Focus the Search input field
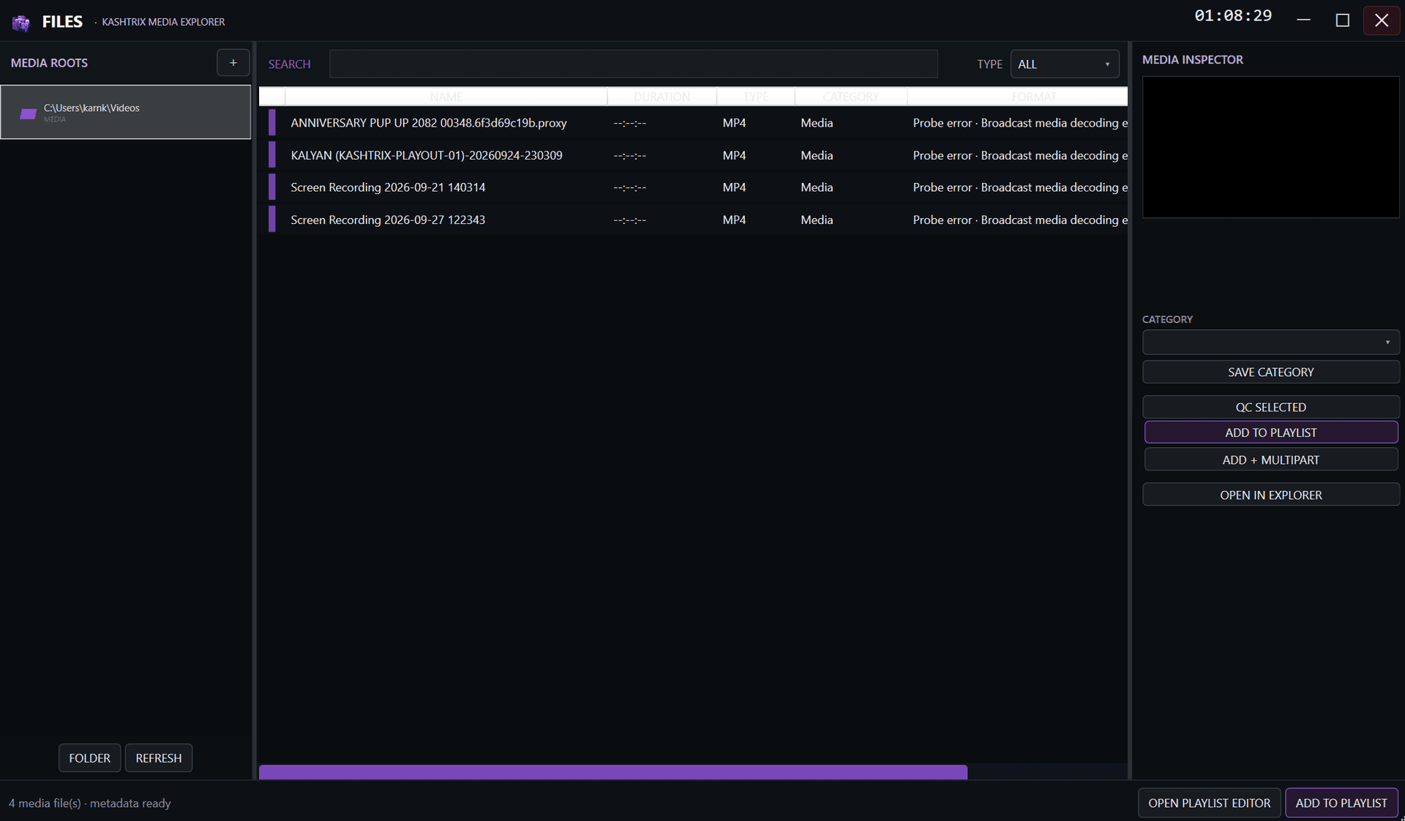The height and width of the screenshot is (821, 1405). pyautogui.click(x=633, y=64)
